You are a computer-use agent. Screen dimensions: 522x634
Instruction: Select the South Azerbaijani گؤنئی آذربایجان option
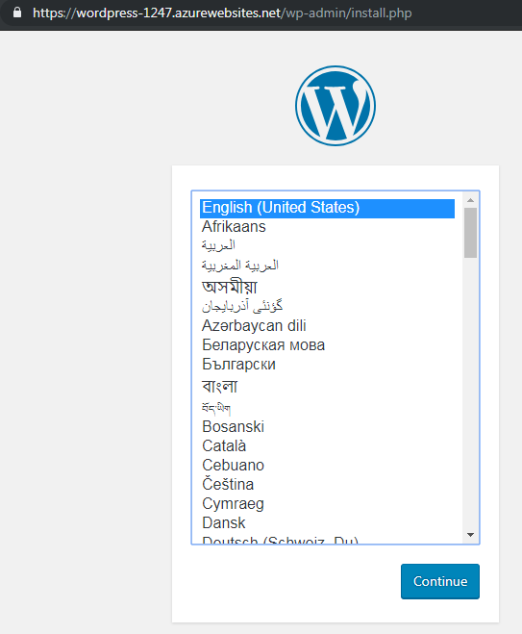pyautogui.click(x=327, y=306)
